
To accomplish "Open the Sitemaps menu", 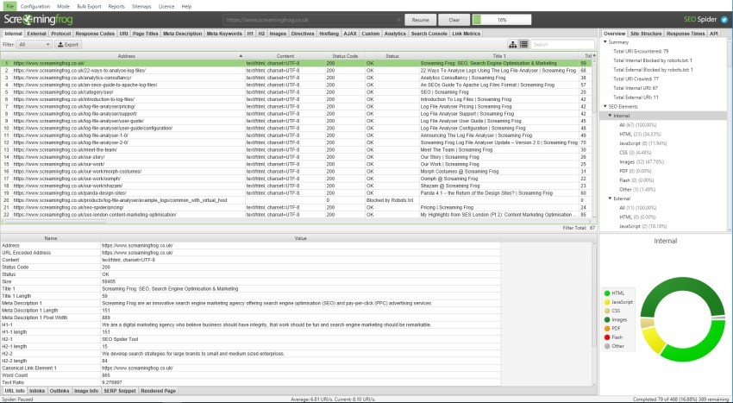I will coord(141,7).
